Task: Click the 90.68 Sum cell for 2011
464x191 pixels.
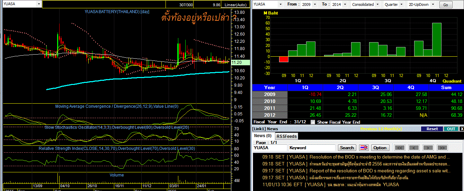Action: pyautogui.click(x=446, y=108)
